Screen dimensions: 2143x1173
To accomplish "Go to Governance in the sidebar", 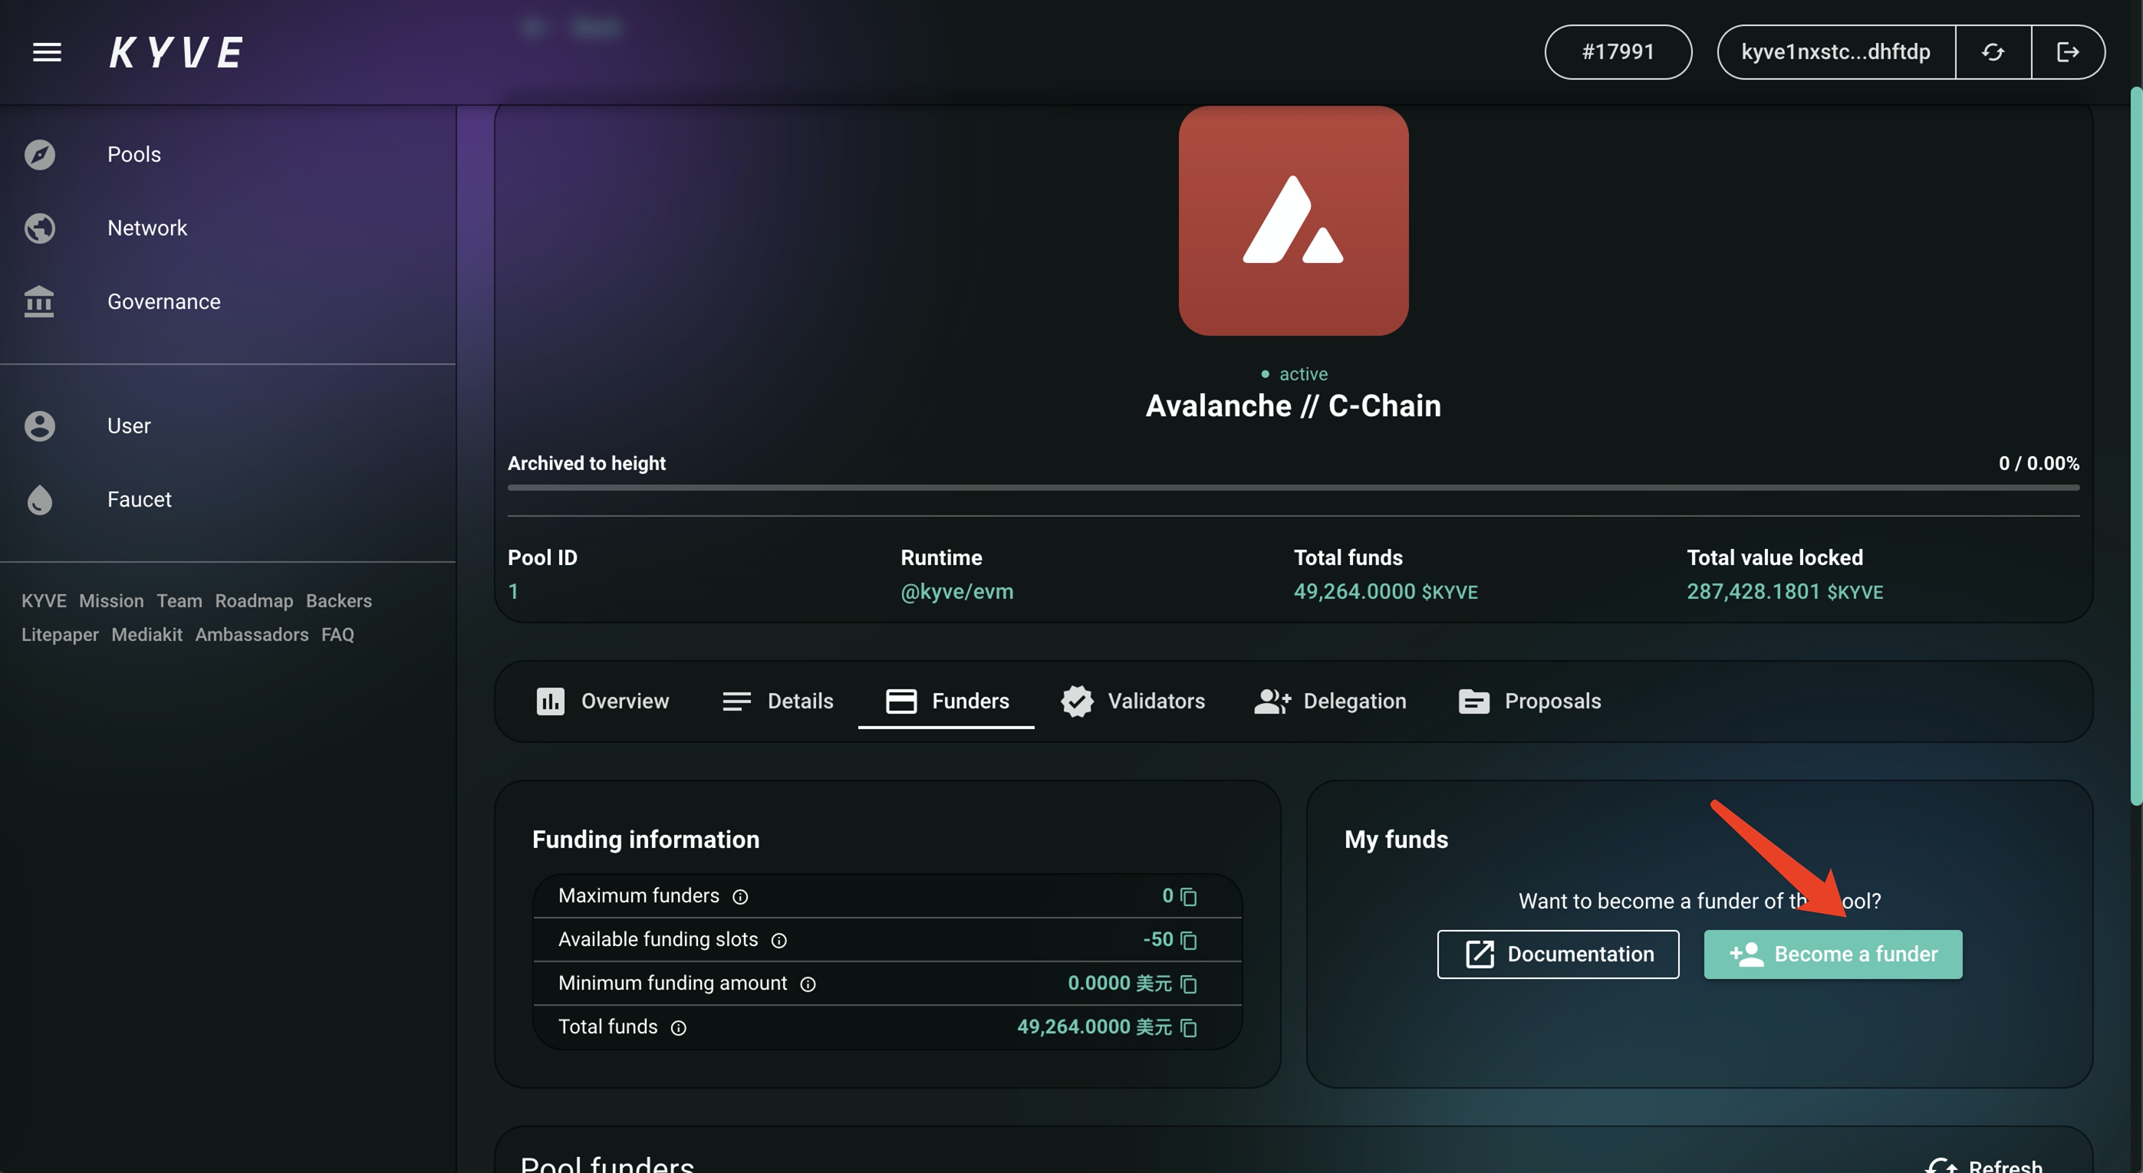I will pyautogui.click(x=163, y=302).
